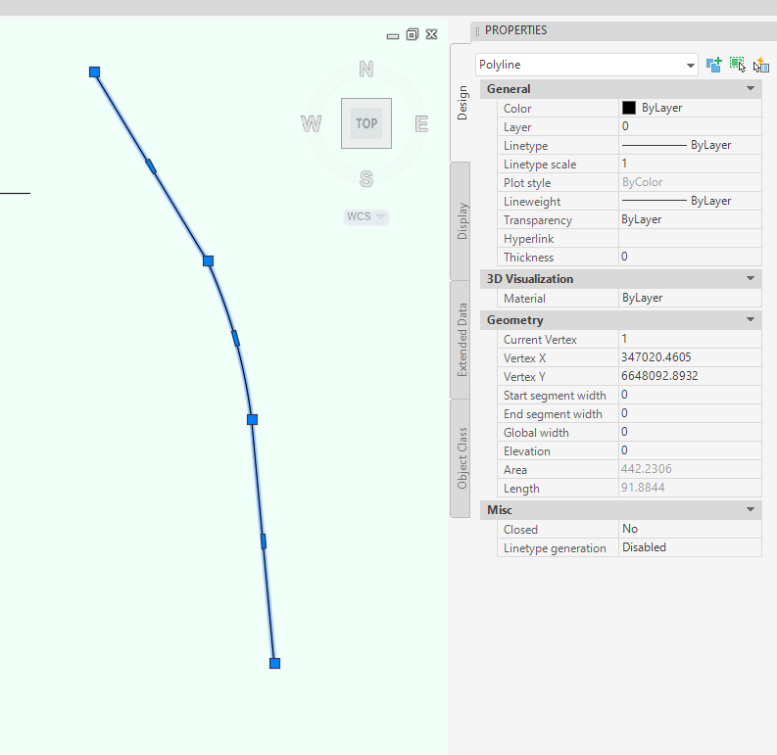Minimize the drawing viewport
777x755 pixels.
393,35
